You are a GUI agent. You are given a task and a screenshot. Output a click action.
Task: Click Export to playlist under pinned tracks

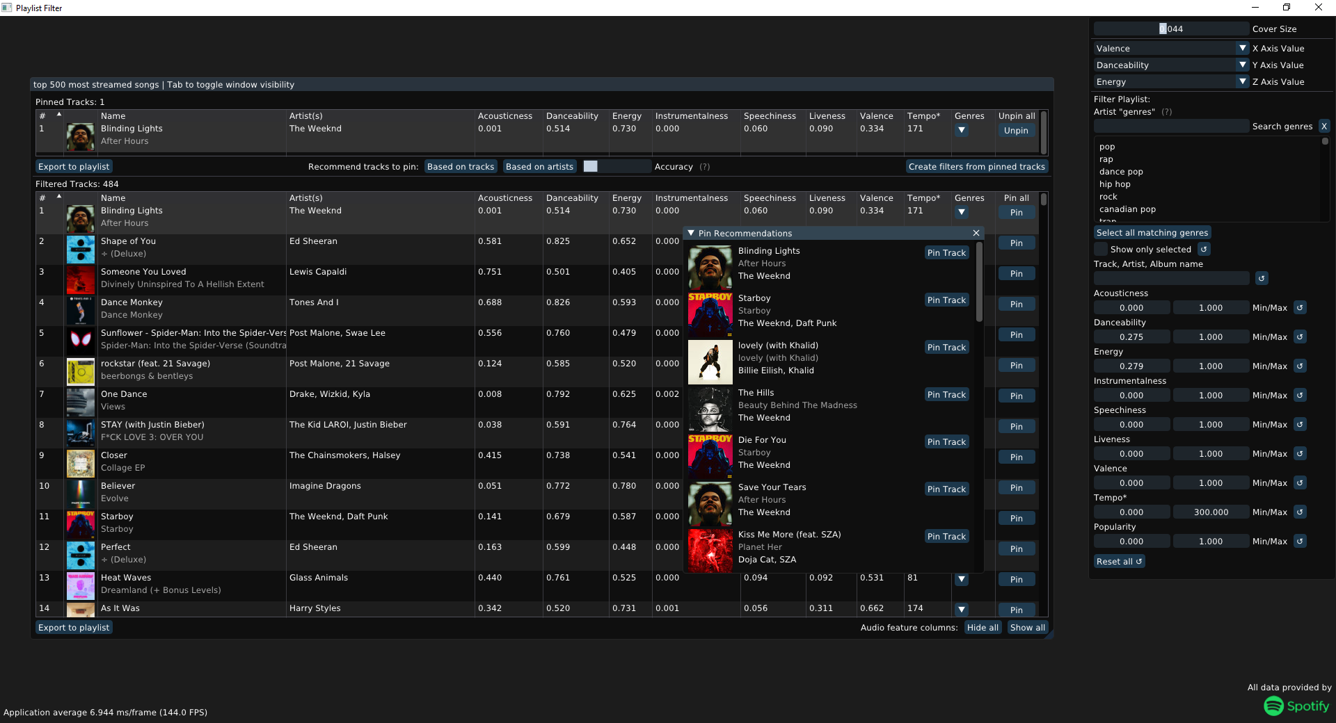pyautogui.click(x=74, y=166)
